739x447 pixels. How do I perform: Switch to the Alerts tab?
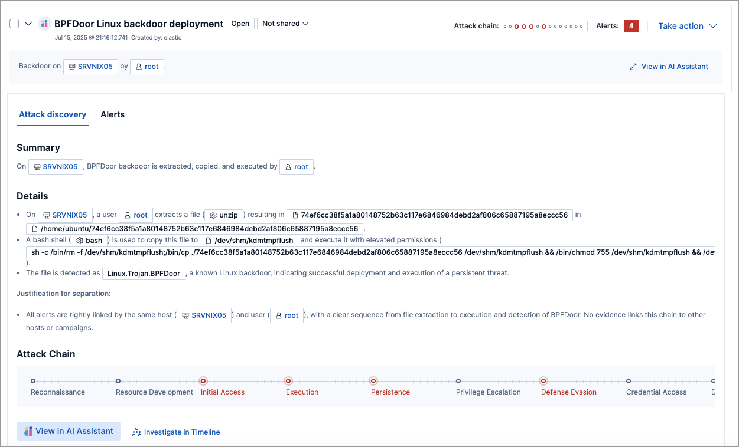click(112, 114)
